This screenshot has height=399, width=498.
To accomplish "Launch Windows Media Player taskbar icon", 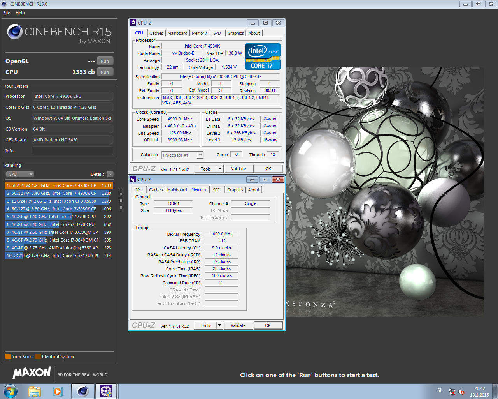I will (58, 391).
